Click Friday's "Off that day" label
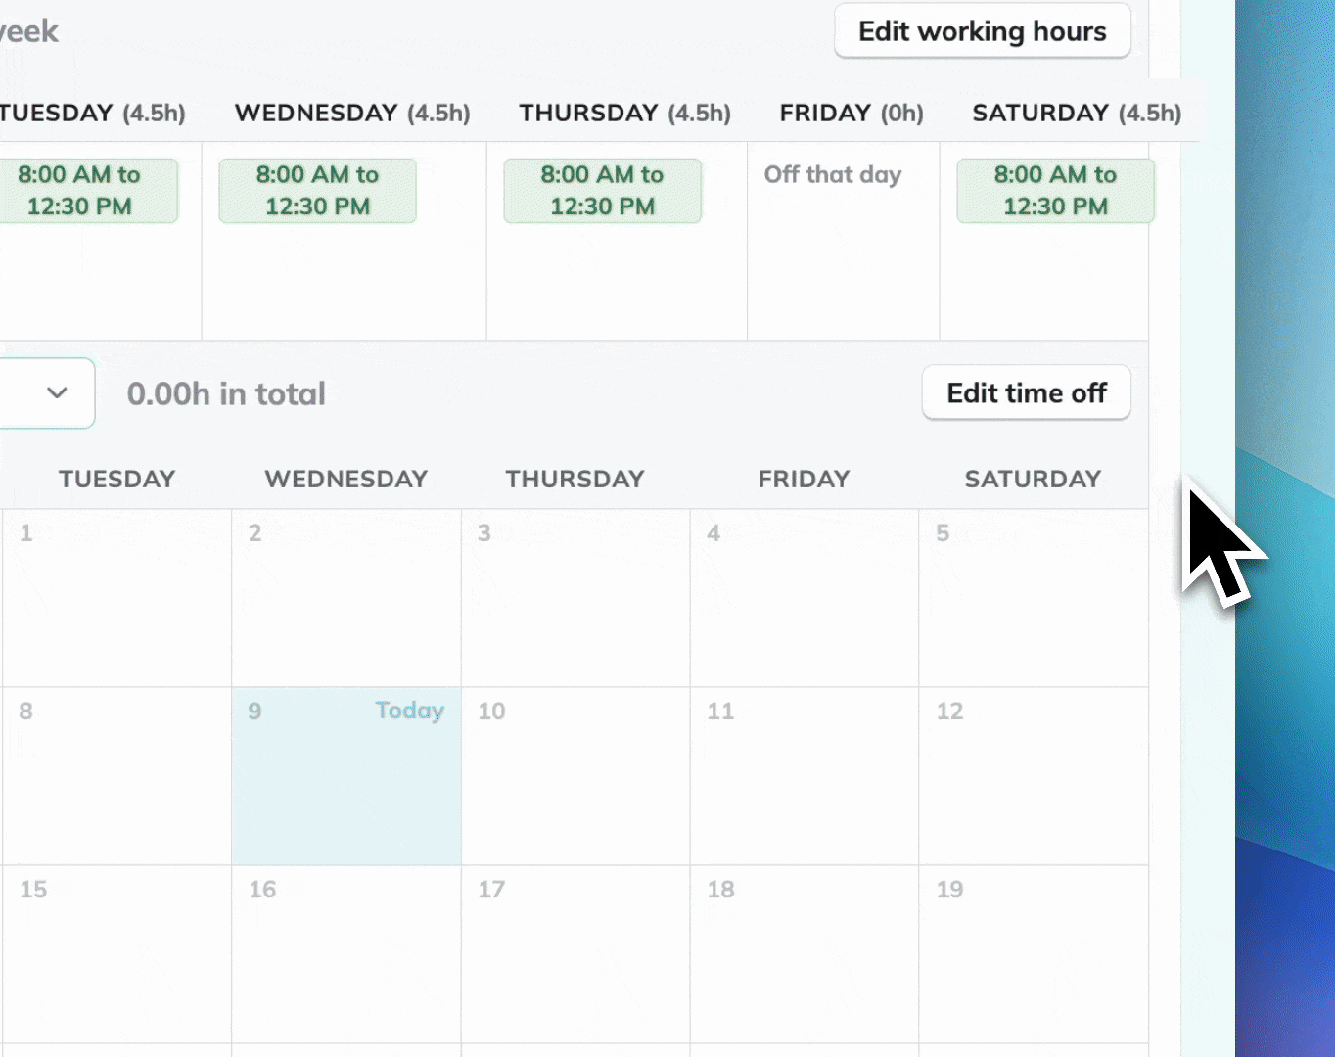Screen dimensions: 1335x1057 tap(833, 175)
